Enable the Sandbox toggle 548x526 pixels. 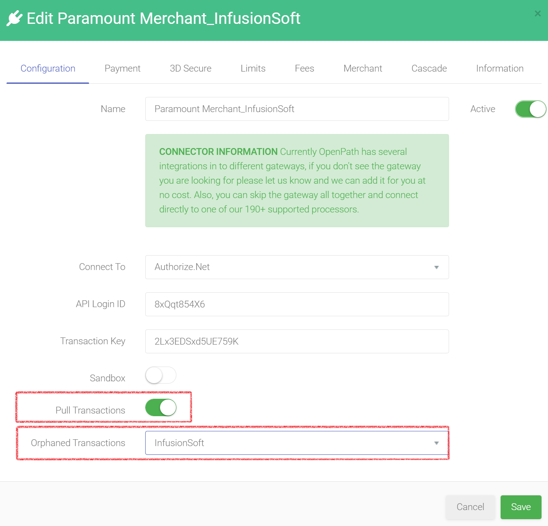(x=161, y=375)
